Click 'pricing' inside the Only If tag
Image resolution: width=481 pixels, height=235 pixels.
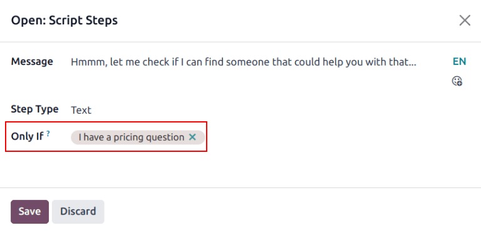coord(128,137)
